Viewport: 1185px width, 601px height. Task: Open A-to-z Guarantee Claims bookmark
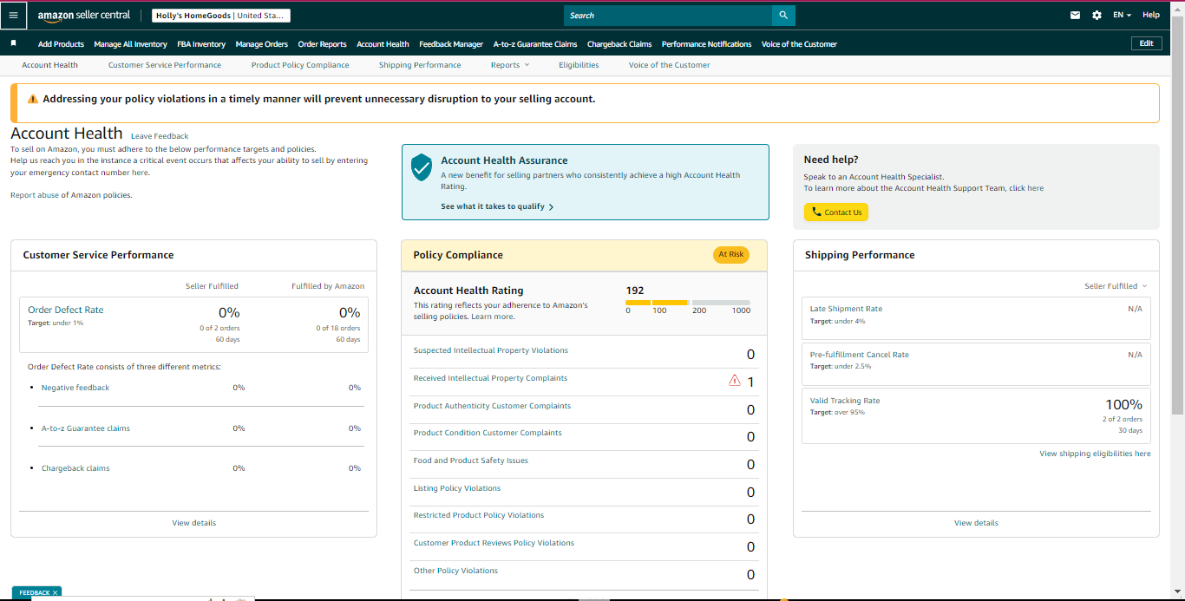click(x=535, y=44)
